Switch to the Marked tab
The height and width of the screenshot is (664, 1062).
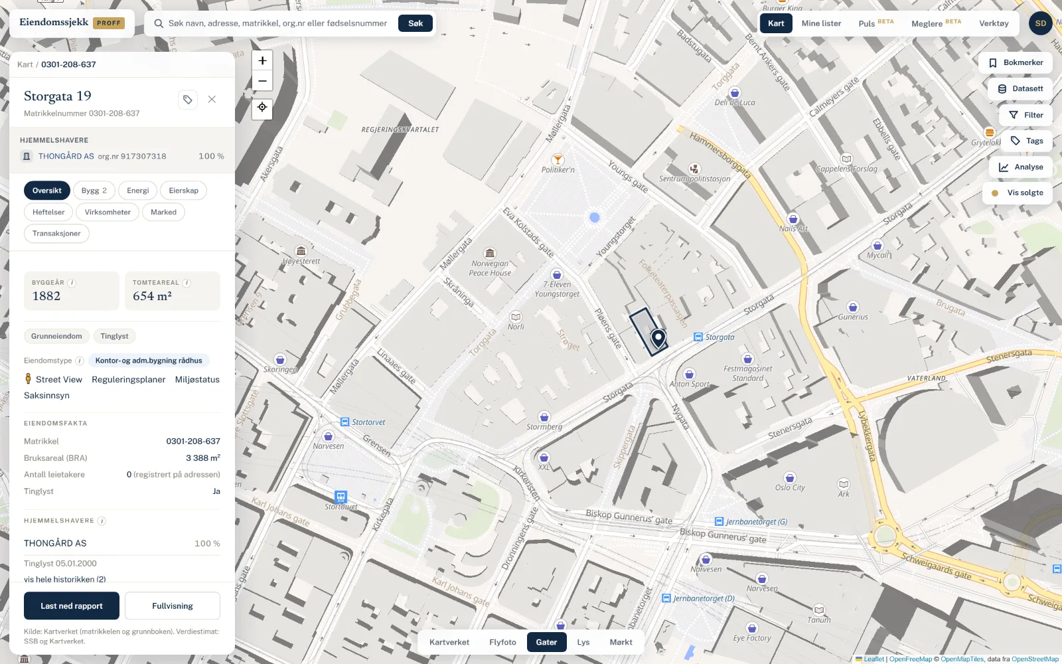pyautogui.click(x=163, y=212)
